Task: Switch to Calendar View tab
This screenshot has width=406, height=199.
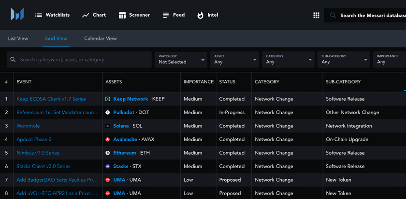Action: tap(101, 39)
